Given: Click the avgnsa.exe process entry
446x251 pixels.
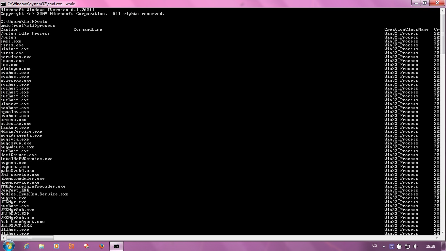Looking at the screenshot, I should coord(13,163).
